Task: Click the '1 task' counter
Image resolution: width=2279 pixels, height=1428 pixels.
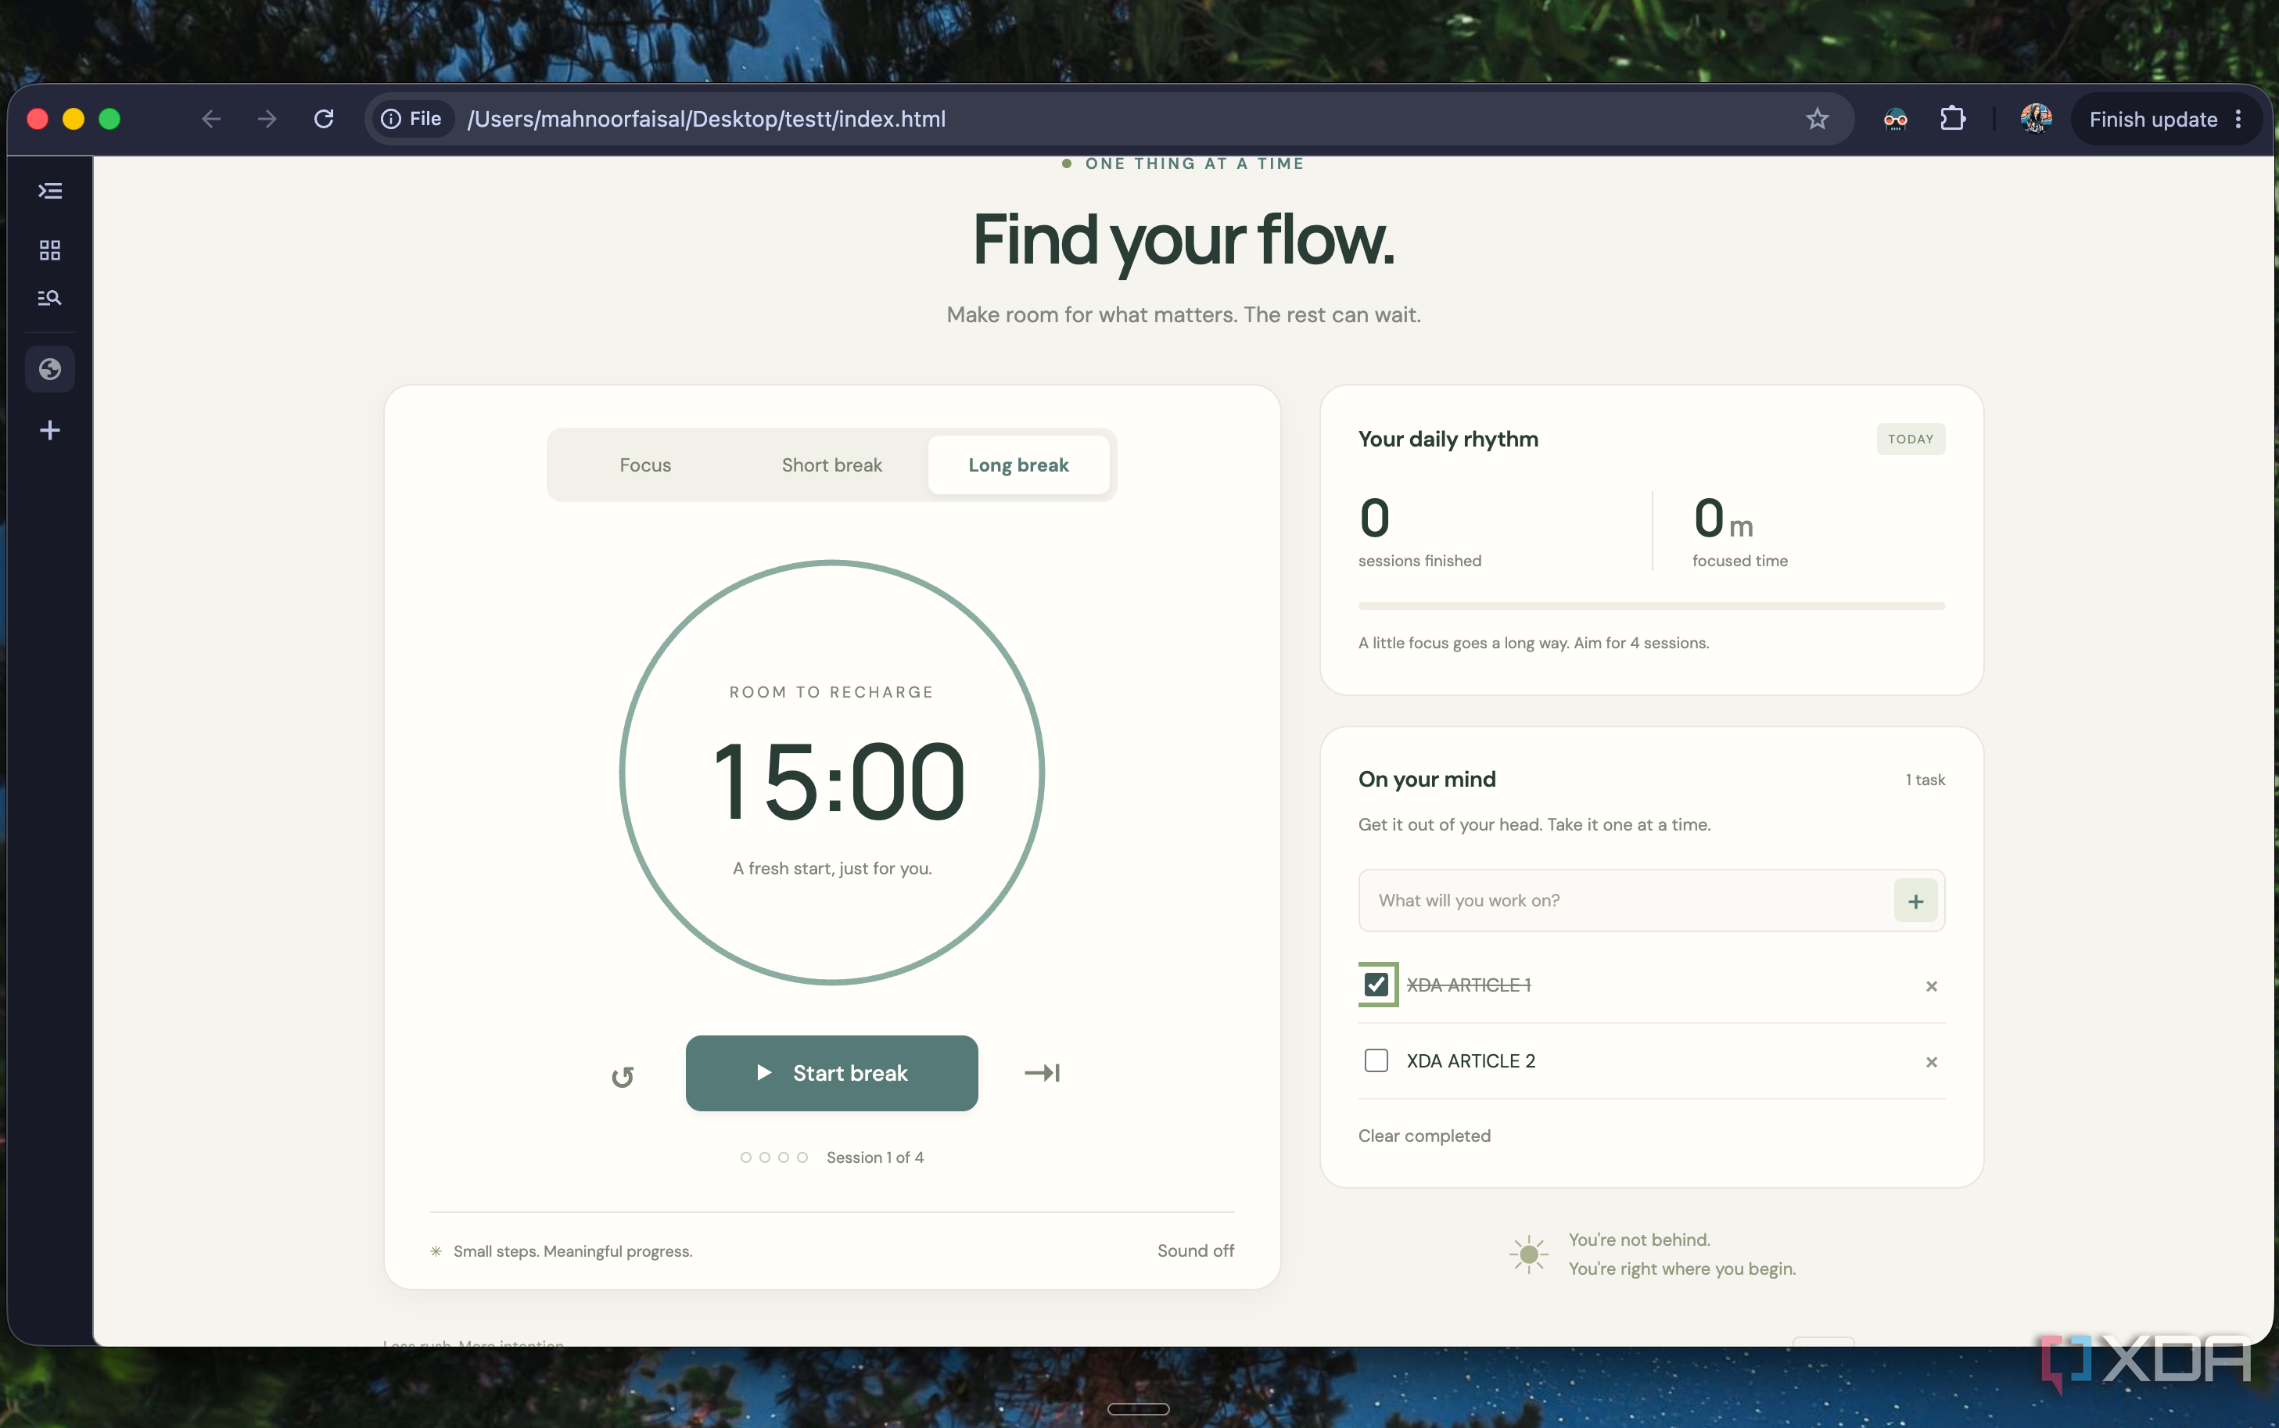Action: click(1925, 780)
